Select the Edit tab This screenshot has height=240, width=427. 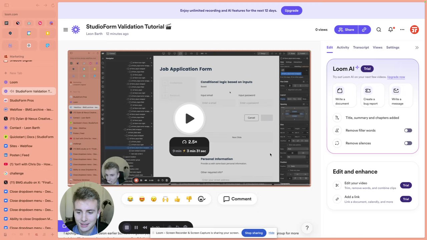tap(330, 47)
